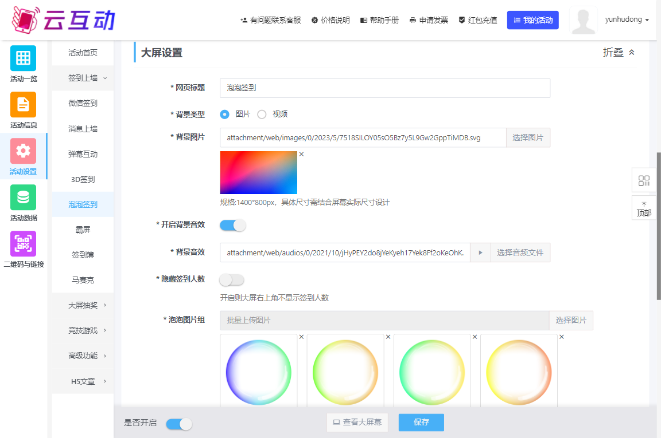Click the user avatar picture
The width and height of the screenshot is (661, 438).
point(584,20)
